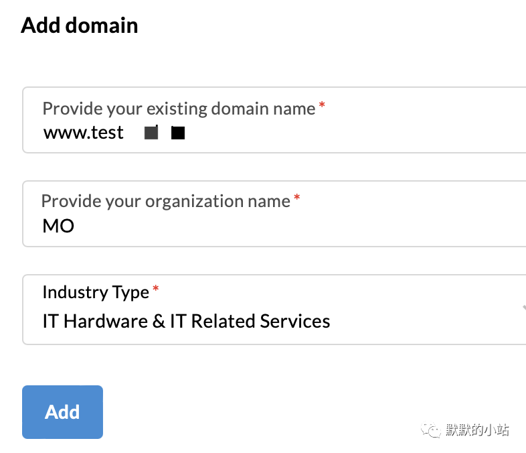This screenshot has width=526, height=453.
Task: Click red asterisk beside organization name label
Action: click(297, 197)
